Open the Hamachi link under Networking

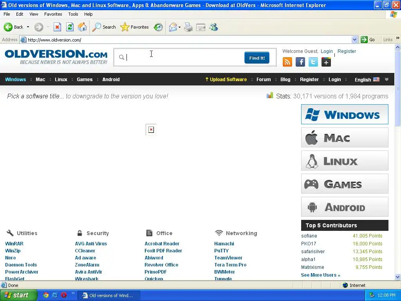point(224,243)
